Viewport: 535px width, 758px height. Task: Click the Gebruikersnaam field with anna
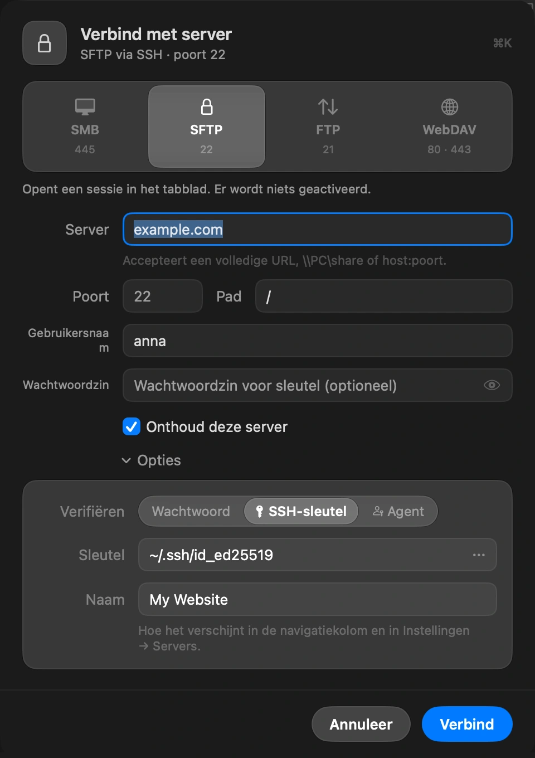coord(317,341)
